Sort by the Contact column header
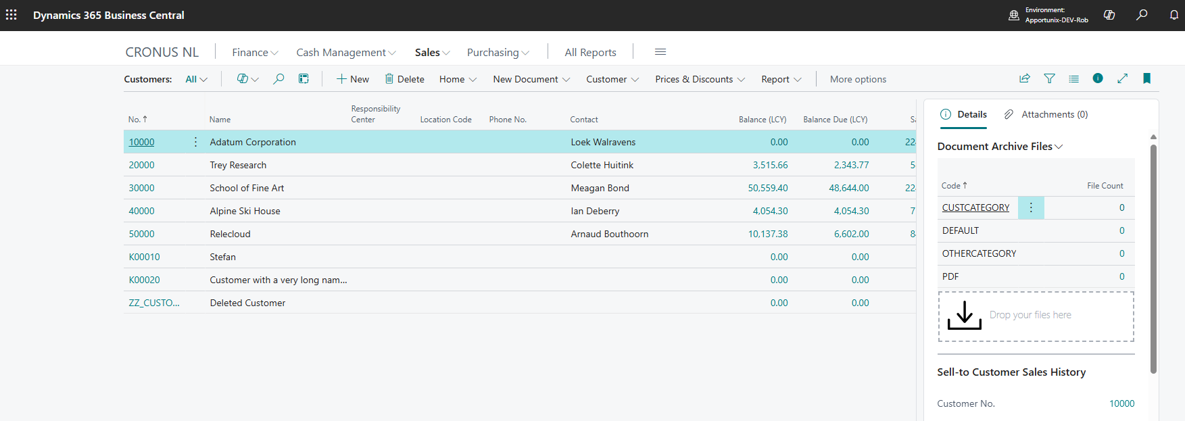Image resolution: width=1185 pixels, height=421 pixels. (x=584, y=120)
